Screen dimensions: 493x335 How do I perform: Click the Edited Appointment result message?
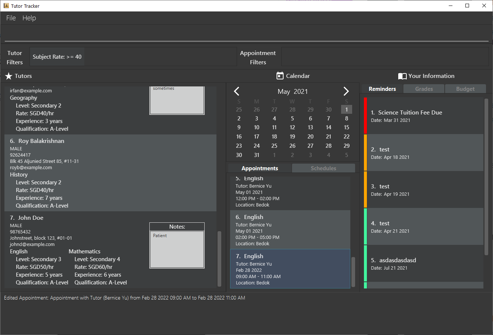[125, 298]
